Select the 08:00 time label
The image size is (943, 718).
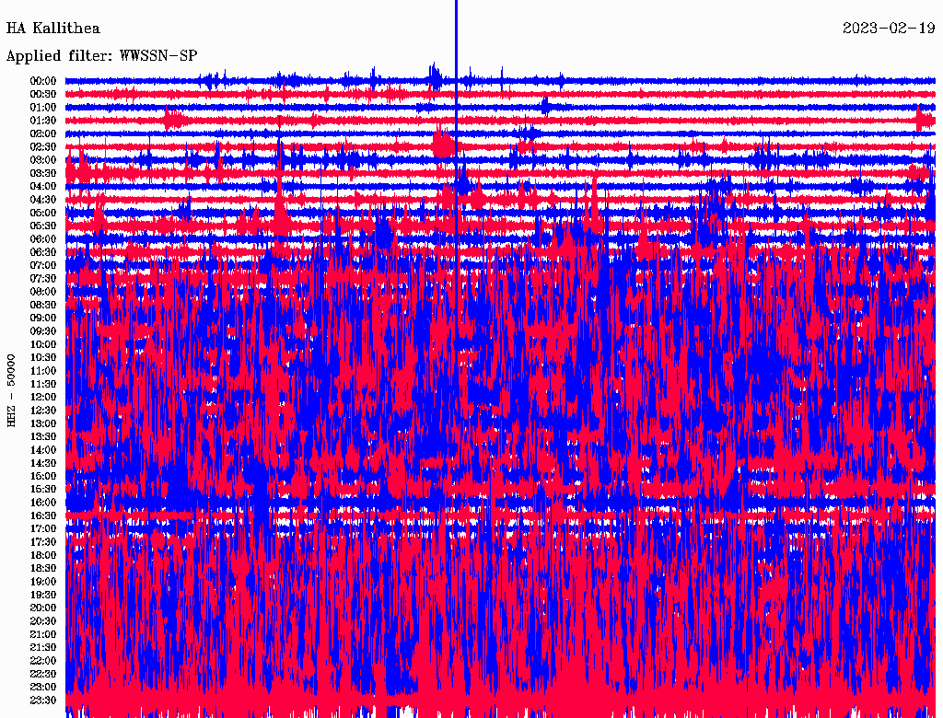[43, 292]
